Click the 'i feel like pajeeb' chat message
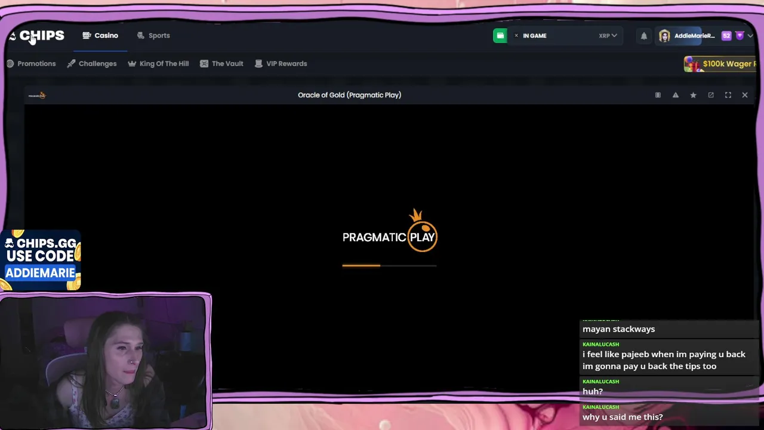Viewport: 764px width, 430px height. pos(664,360)
